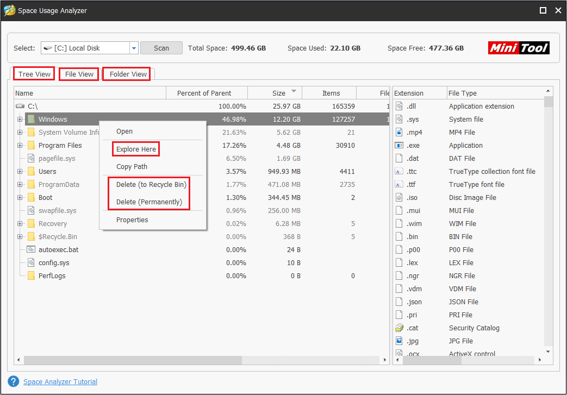Click the extension list horizontal scrollbar thumb
The height and width of the screenshot is (395, 567).
pos(432,360)
